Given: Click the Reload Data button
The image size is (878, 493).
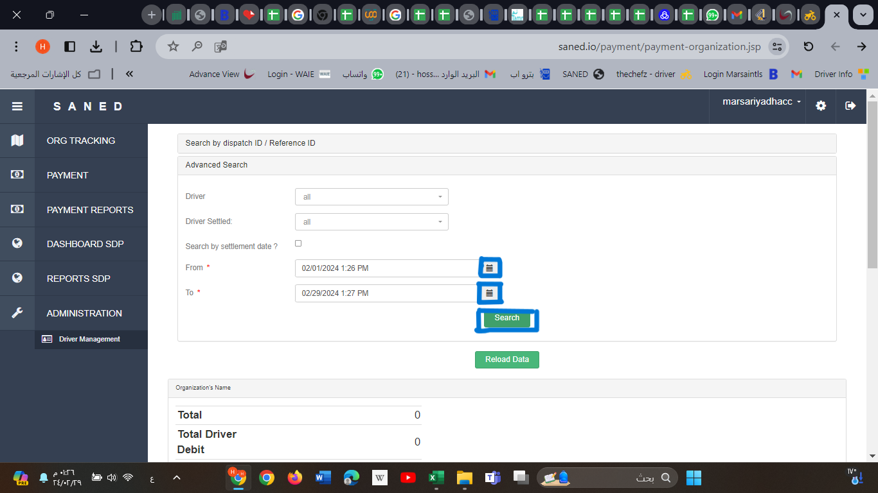Looking at the screenshot, I should tap(506, 359).
